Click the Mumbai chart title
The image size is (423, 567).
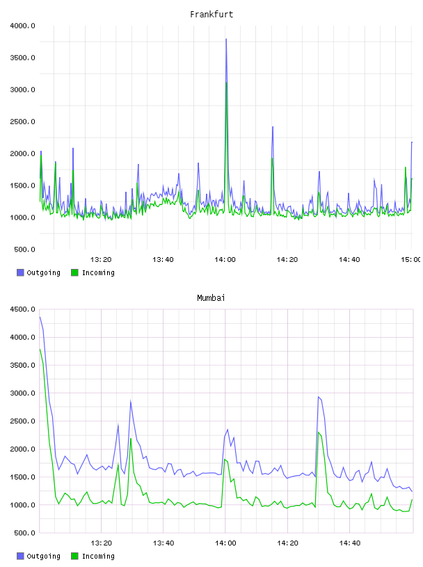tap(211, 298)
